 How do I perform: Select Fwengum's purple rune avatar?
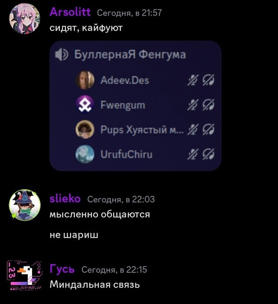pos(85,105)
